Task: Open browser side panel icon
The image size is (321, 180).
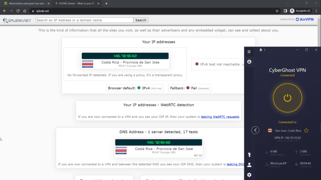Action: [285, 11]
